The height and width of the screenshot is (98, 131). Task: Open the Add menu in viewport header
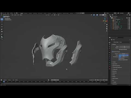click(18, 15)
